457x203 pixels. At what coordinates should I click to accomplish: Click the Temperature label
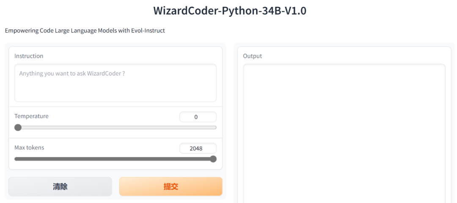coord(31,116)
